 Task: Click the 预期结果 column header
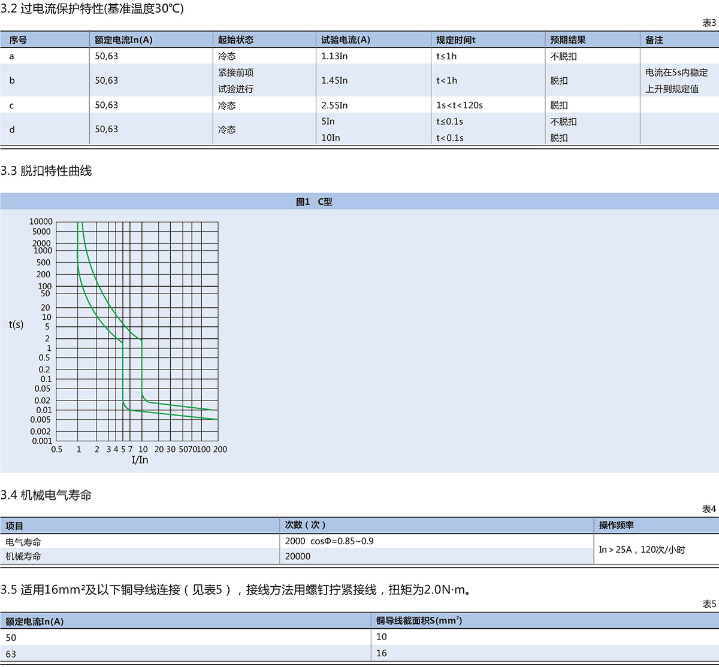tap(567, 40)
